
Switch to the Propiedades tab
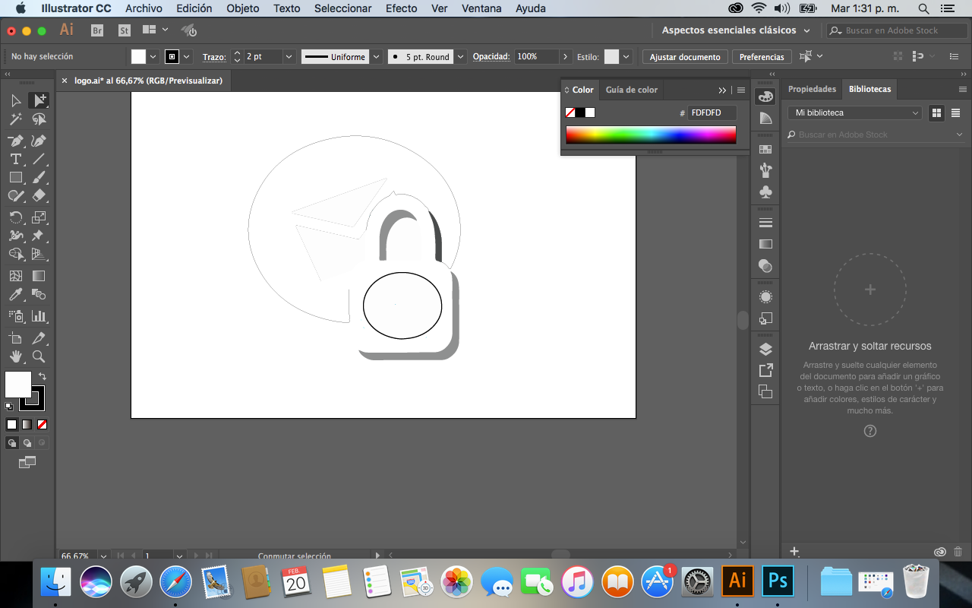[x=812, y=89]
